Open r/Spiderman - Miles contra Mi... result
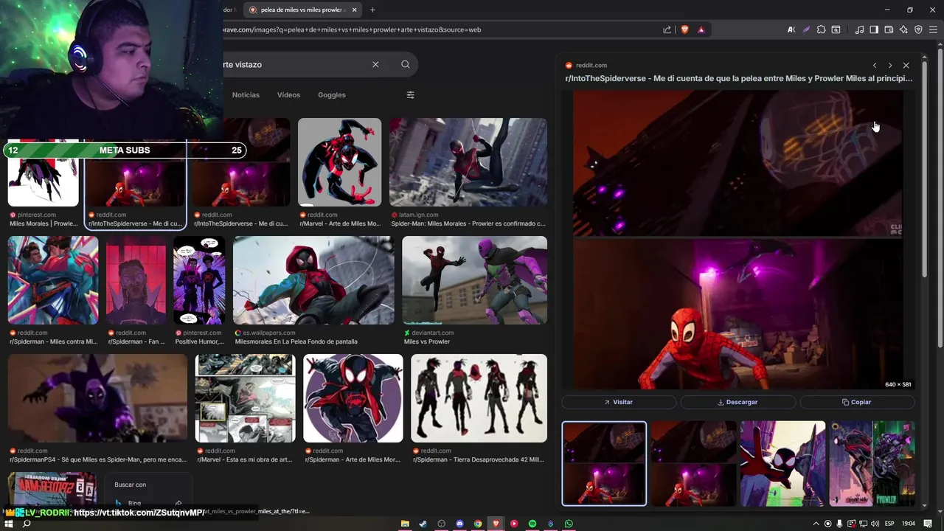Viewport: 944px width, 531px height. [x=53, y=280]
